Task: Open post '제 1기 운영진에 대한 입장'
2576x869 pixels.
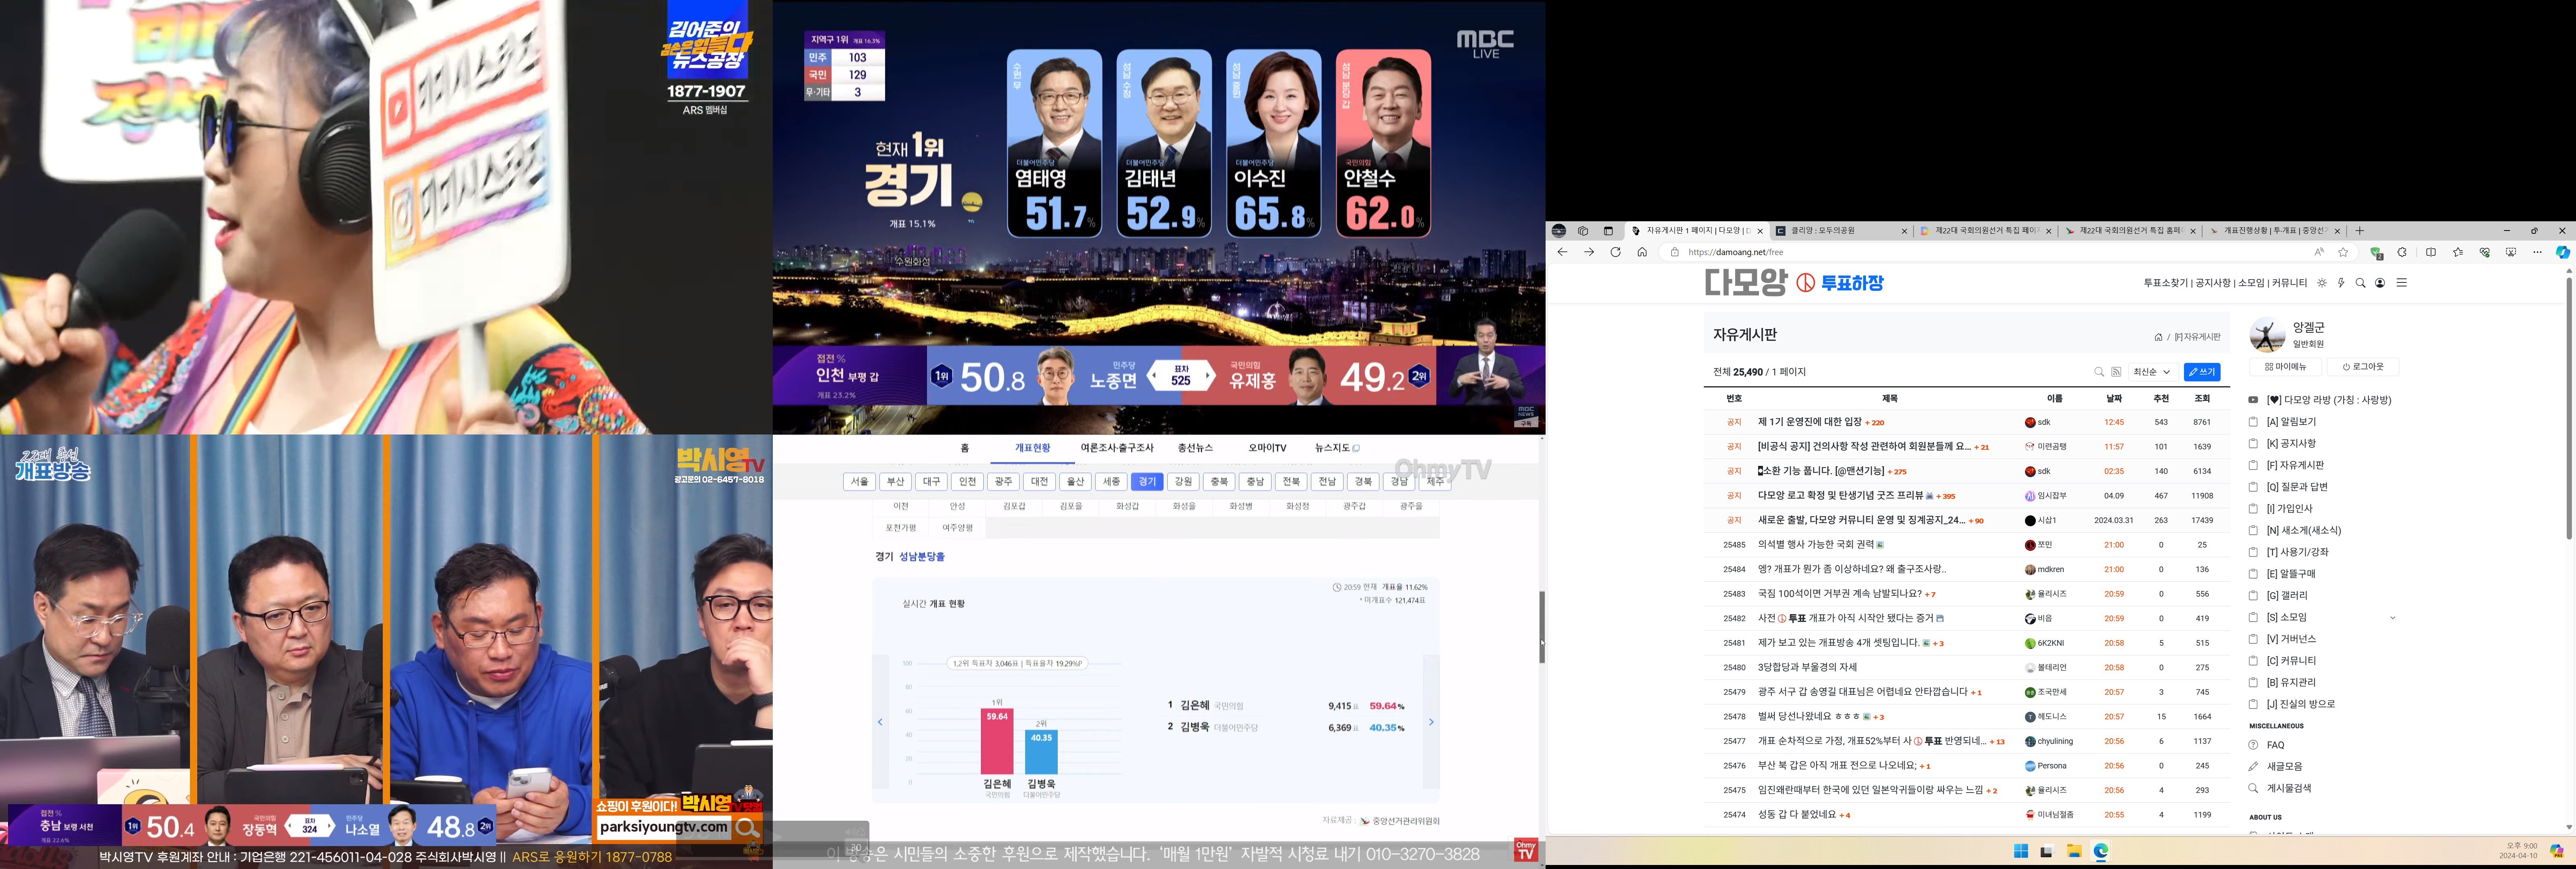Action: (x=1810, y=422)
